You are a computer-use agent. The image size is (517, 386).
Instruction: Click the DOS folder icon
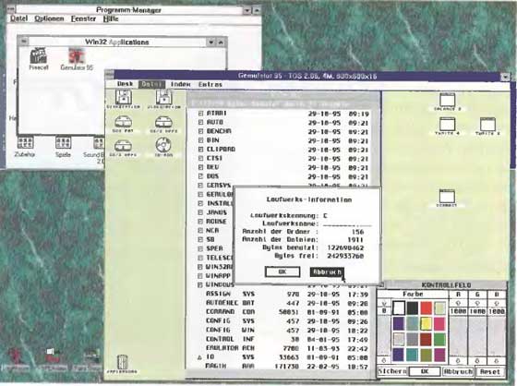click(200, 176)
